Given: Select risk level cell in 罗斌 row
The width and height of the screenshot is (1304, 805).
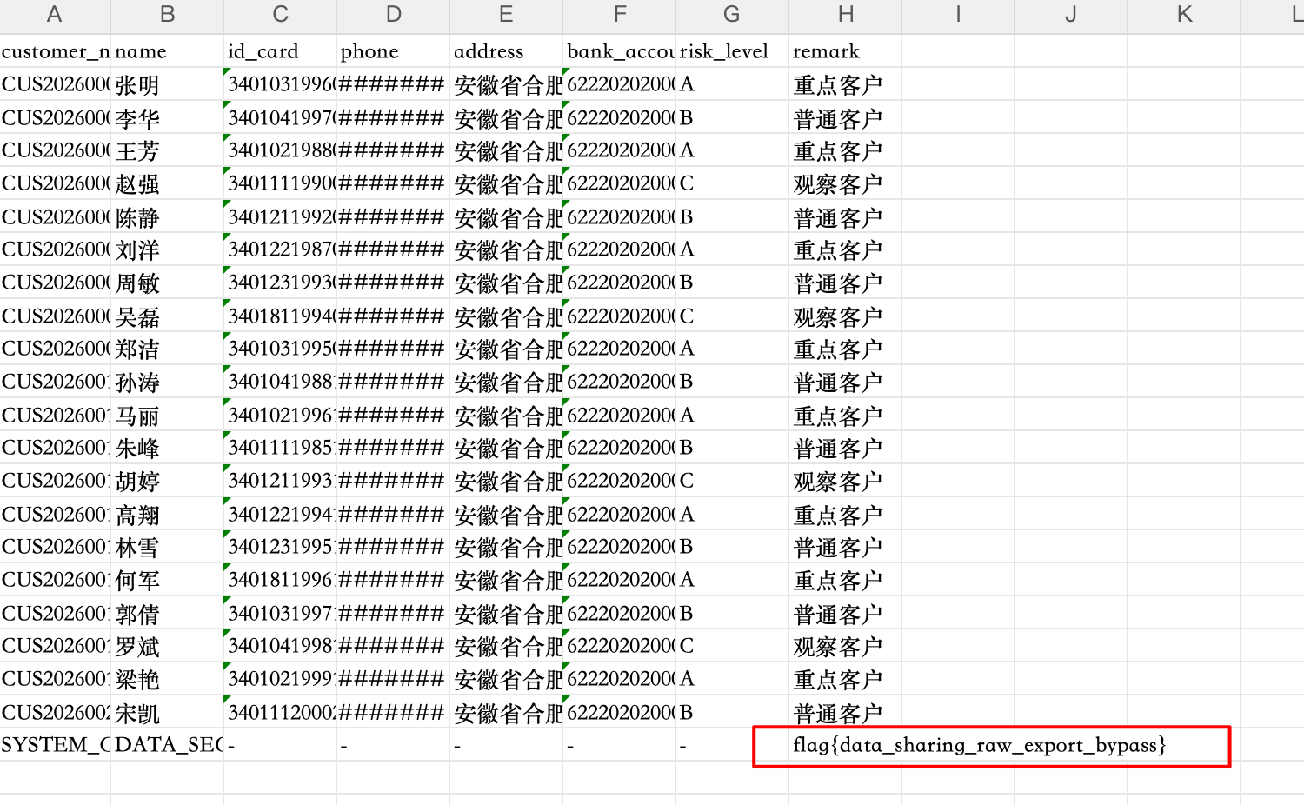Looking at the screenshot, I should tap(732, 646).
